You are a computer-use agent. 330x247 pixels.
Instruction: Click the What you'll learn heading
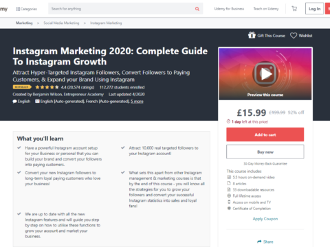click(x=40, y=139)
